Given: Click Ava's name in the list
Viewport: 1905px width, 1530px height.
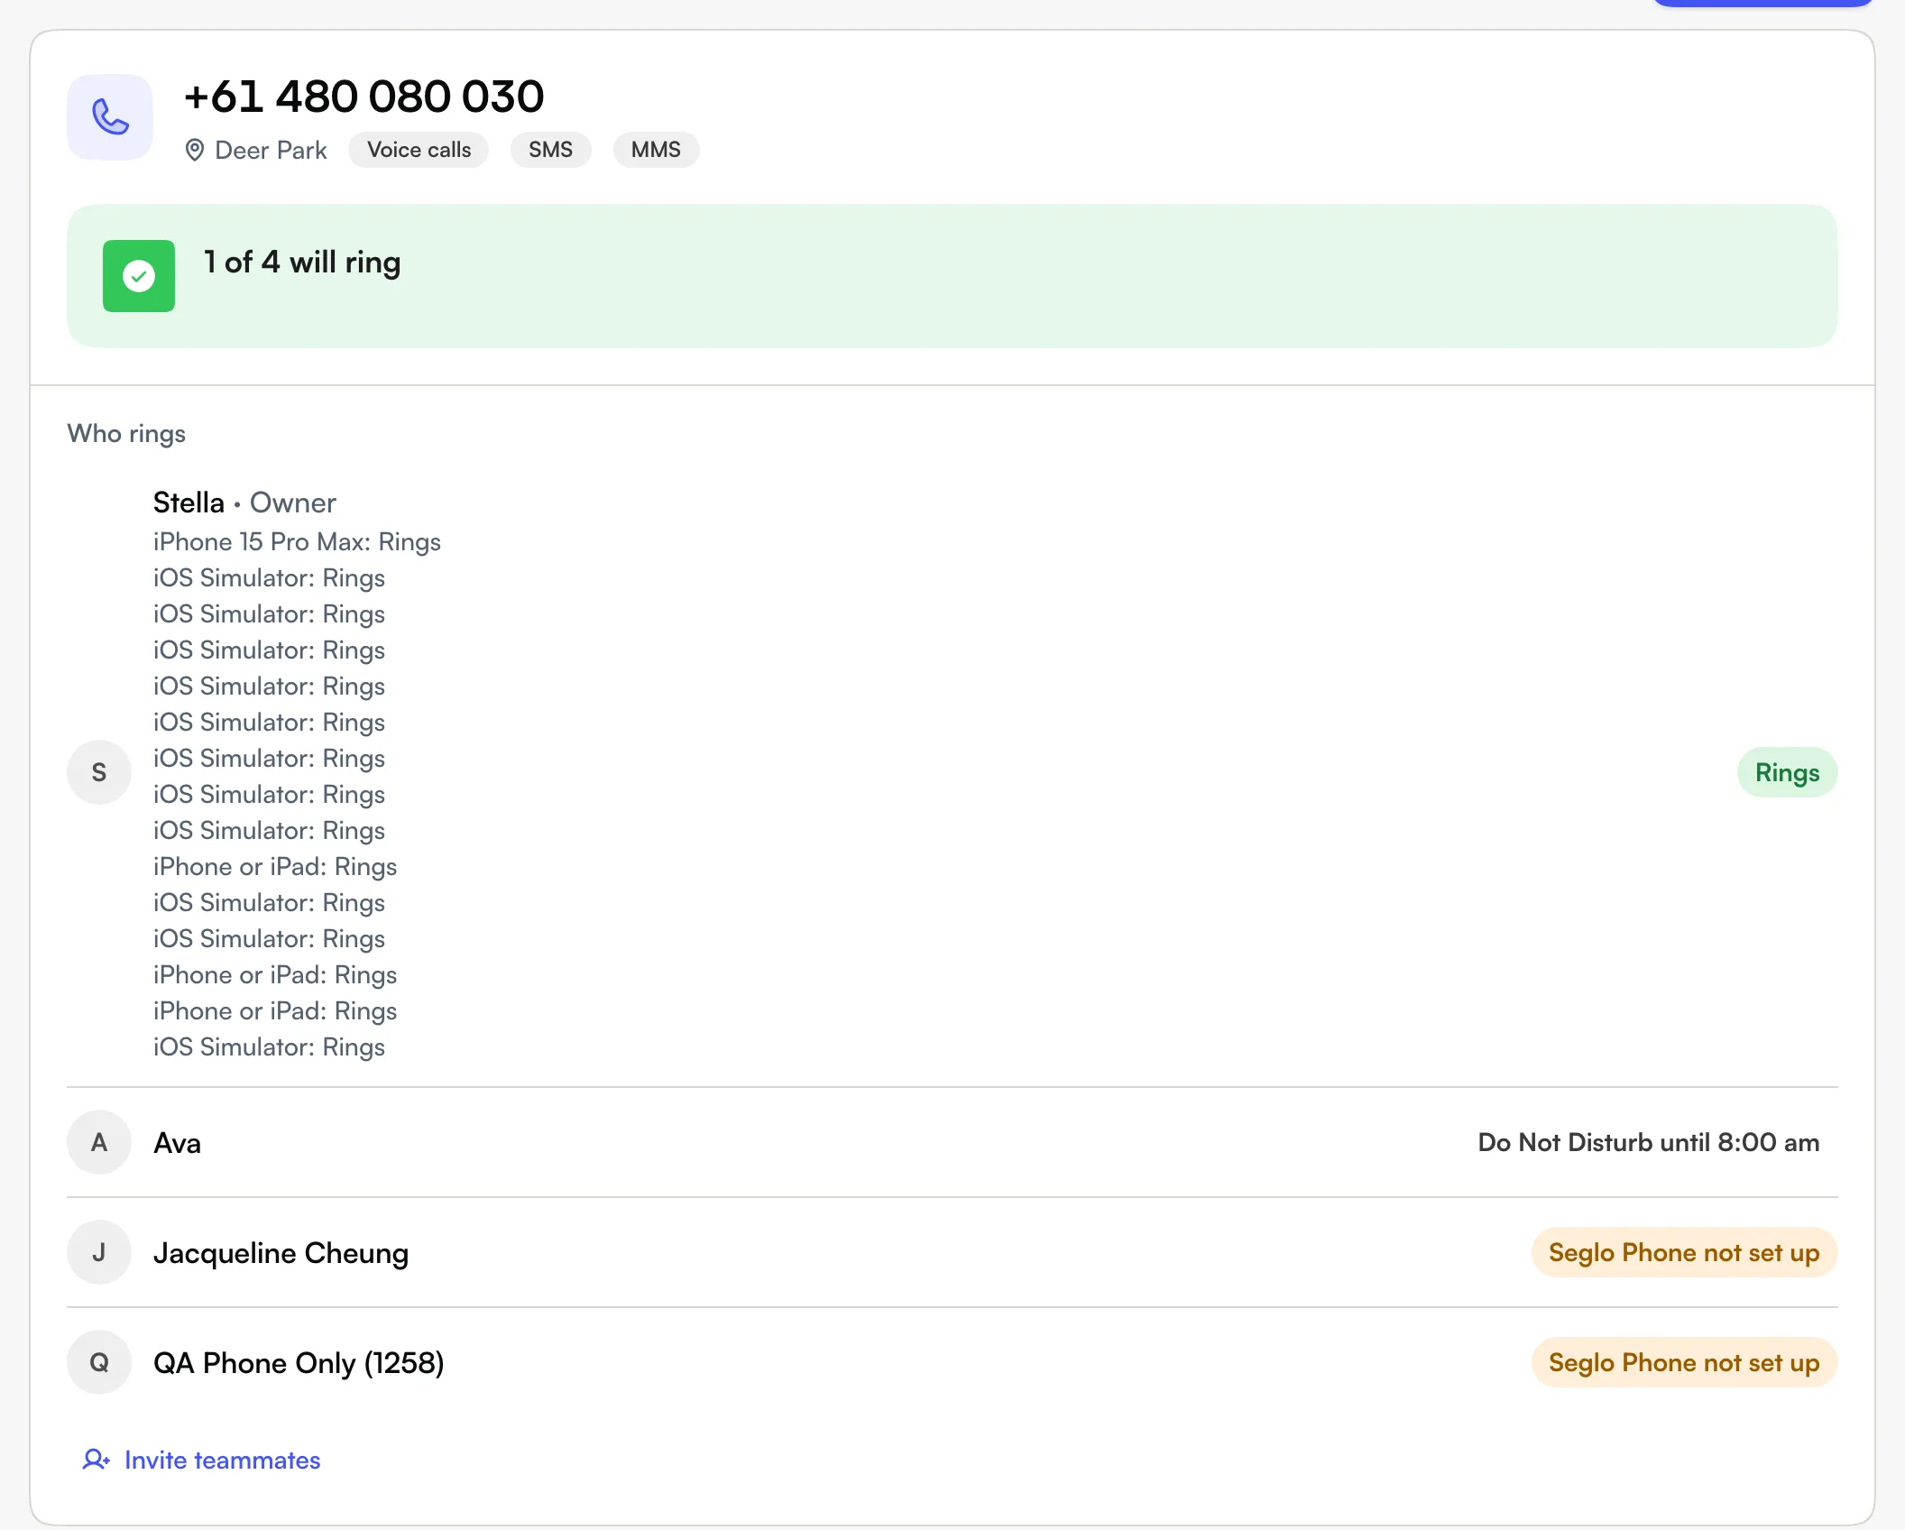Looking at the screenshot, I should pyautogui.click(x=177, y=1143).
